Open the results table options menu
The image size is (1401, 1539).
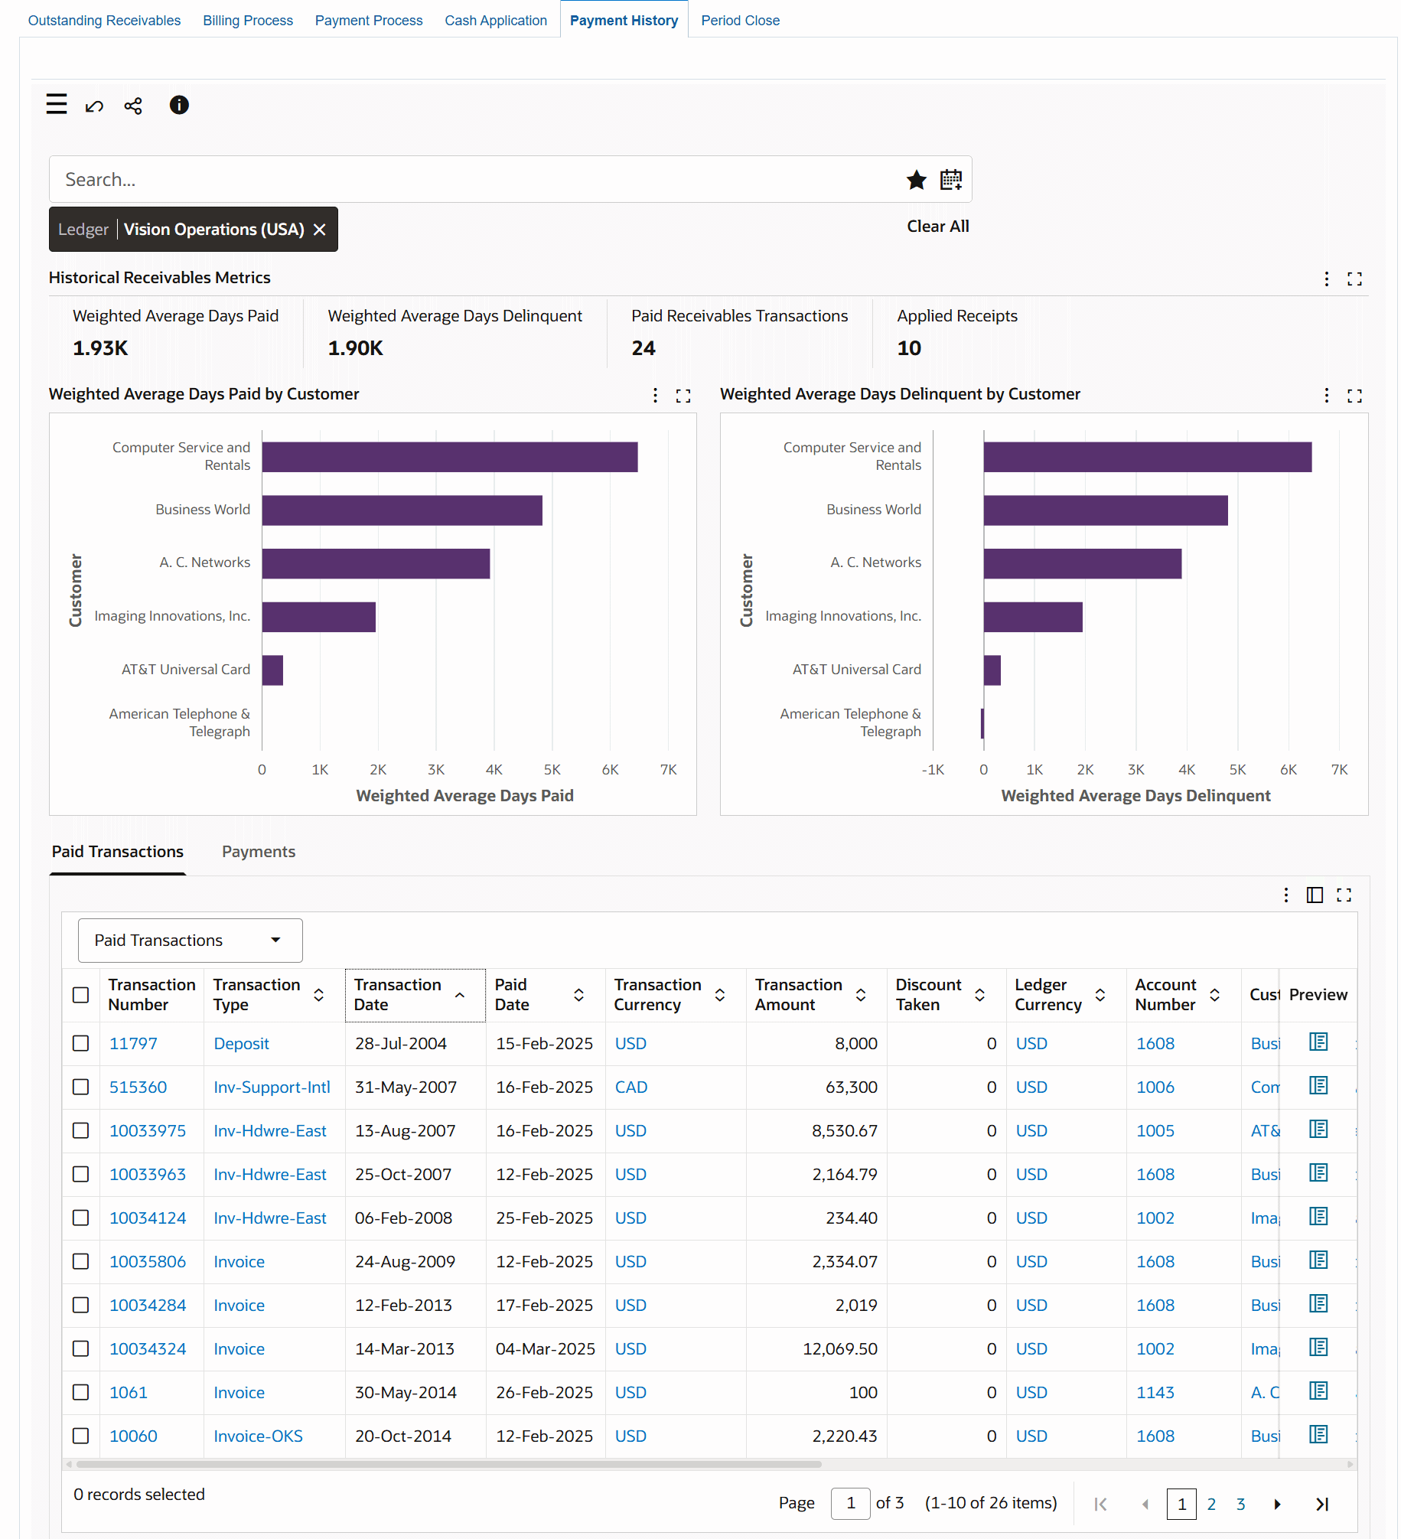point(1286,895)
